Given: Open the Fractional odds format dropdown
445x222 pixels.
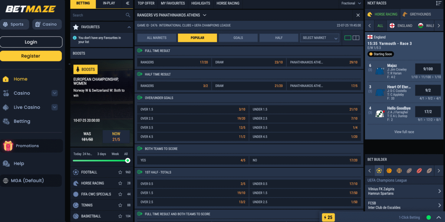Looking at the screenshot, I should 351,3.
